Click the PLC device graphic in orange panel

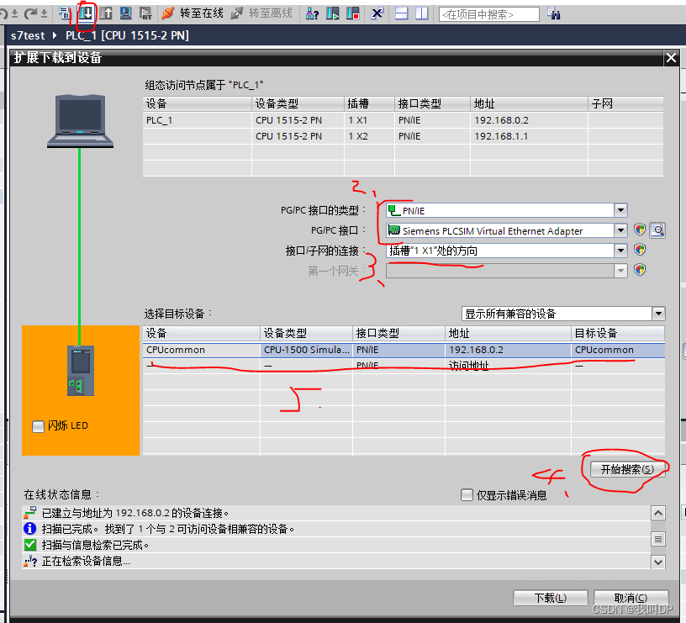81,371
